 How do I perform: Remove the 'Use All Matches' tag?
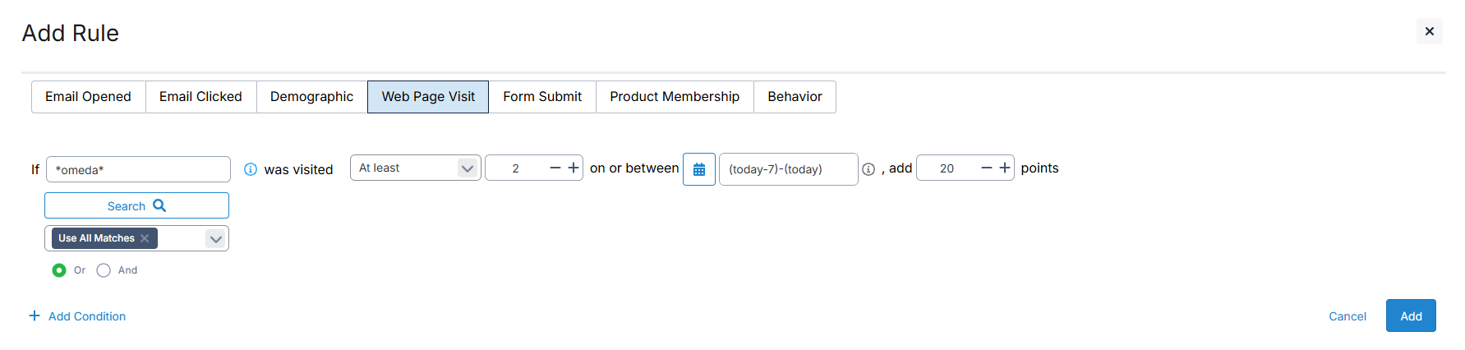coord(145,238)
